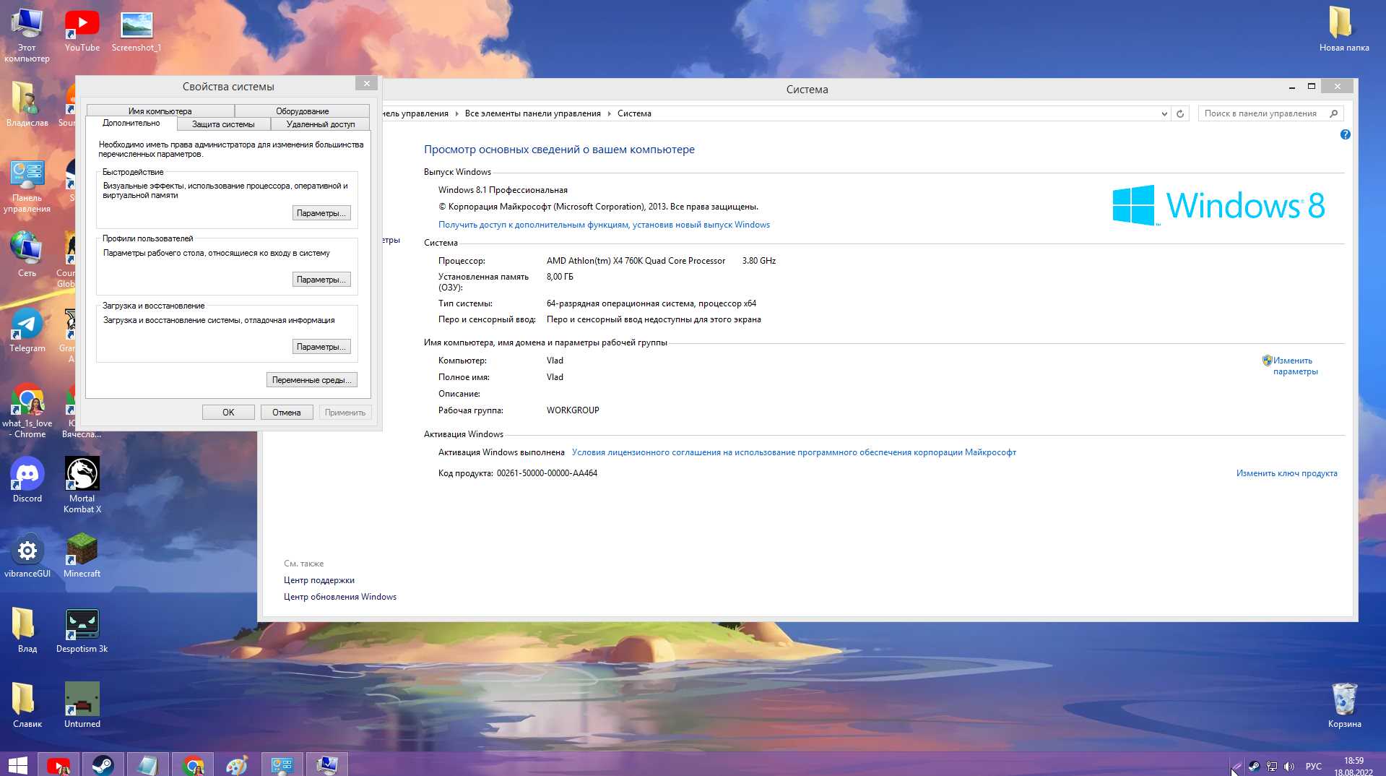Open the Корзина recycle bin icon
Screen dimensions: 1386x776
pos(1344,706)
